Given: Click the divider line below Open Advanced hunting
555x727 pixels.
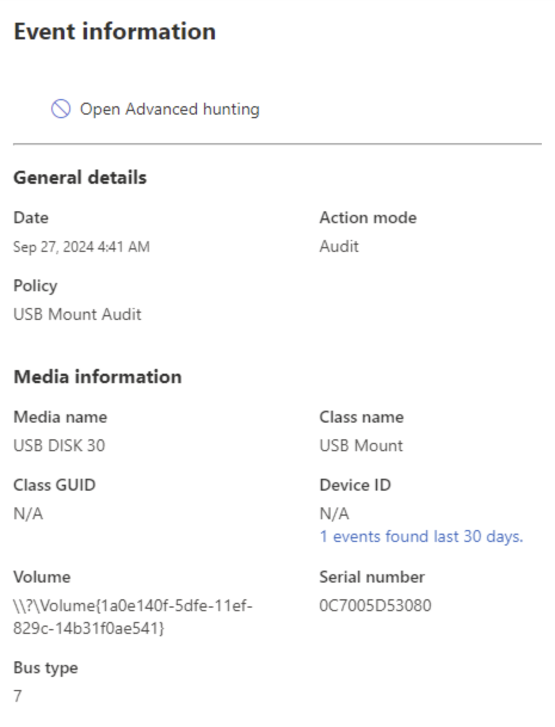Looking at the screenshot, I should pyautogui.click(x=277, y=143).
